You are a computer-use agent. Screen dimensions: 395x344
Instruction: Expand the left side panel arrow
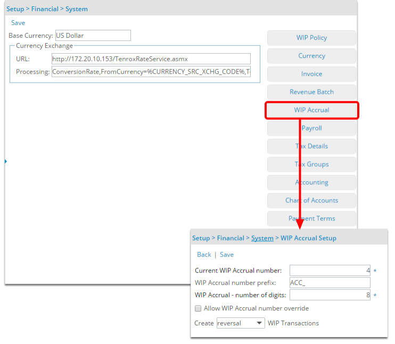[x=5, y=161]
